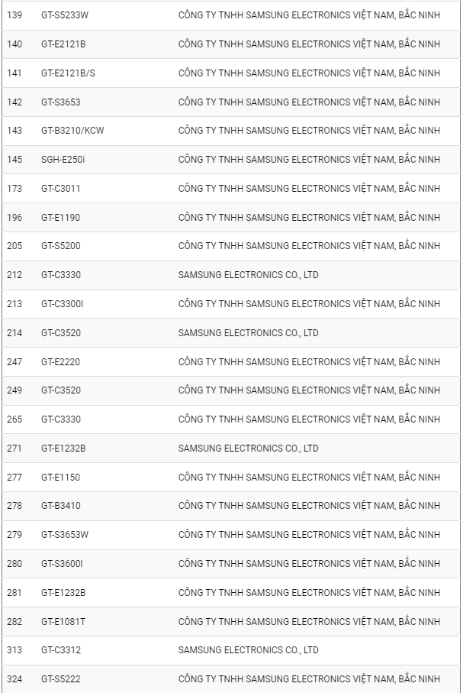Click row 214 GT-C3520 entry
Viewport: 463px width, 693px height.
tap(231, 333)
